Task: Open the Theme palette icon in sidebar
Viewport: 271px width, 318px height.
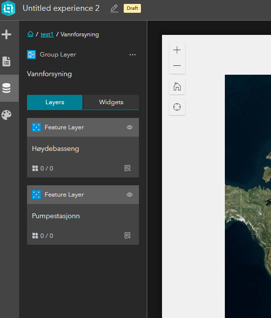Action: point(6,115)
